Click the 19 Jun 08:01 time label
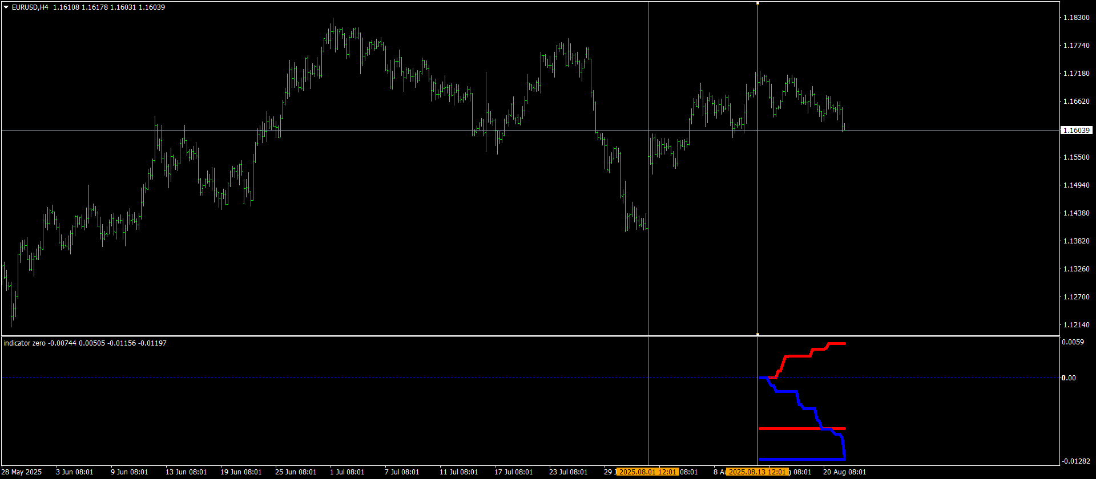Viewport: 1096px width, 479px height. point(241,472)
